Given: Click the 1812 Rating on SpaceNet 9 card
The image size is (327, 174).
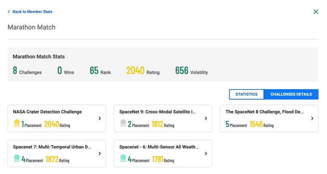Looking at the screenshot, I should click(163, 124).
